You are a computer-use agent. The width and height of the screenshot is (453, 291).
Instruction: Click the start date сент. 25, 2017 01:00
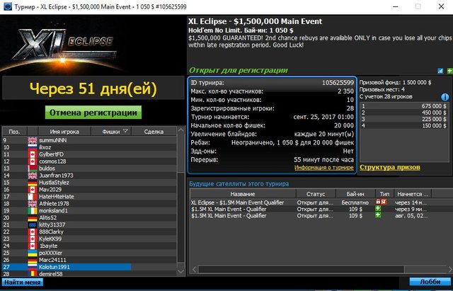pos(323,117)
